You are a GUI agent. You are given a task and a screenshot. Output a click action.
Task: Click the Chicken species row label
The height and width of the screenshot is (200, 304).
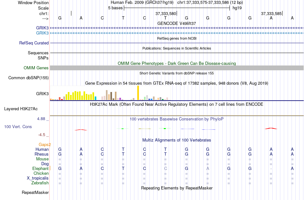41,173
